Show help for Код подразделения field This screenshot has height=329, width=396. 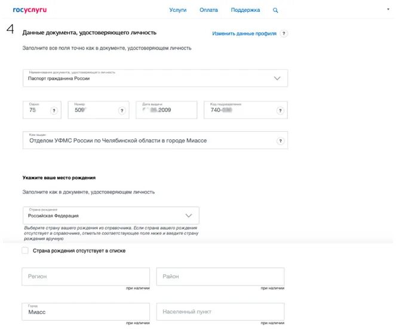[x=280, y=110]
